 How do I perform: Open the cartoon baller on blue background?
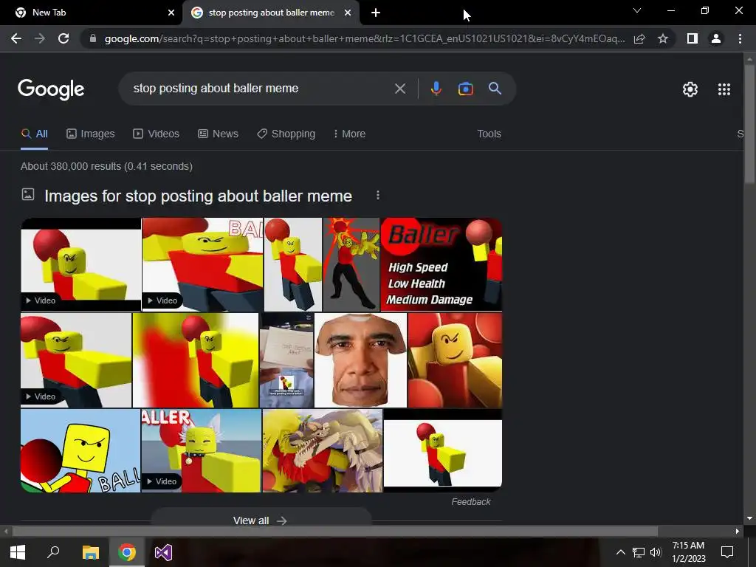pyautogui.click(x=80, y=451)
